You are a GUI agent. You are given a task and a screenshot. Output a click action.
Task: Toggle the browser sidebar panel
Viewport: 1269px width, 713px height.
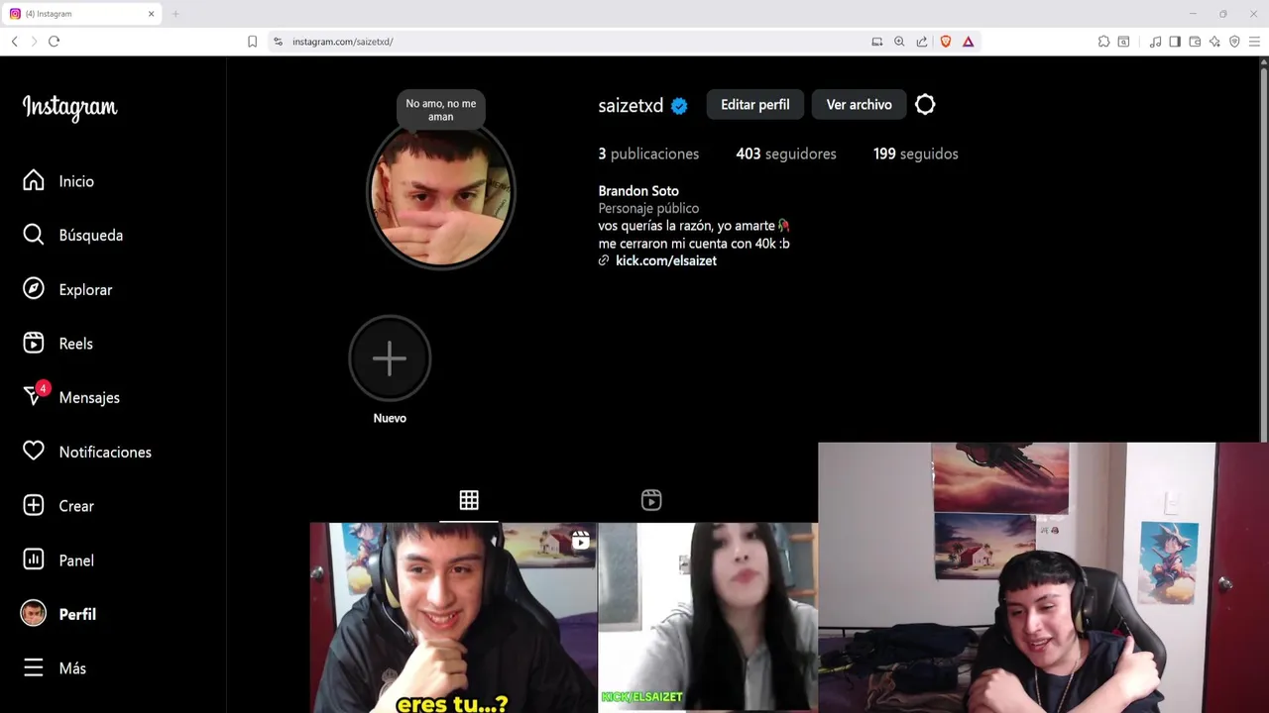click(1175, 42)
